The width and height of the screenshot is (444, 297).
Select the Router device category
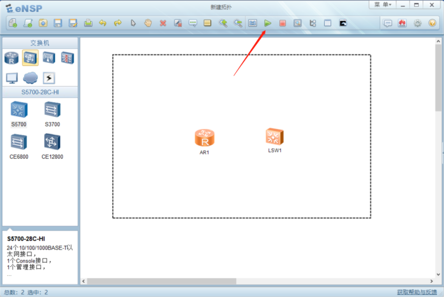click(x=11, y=58)
